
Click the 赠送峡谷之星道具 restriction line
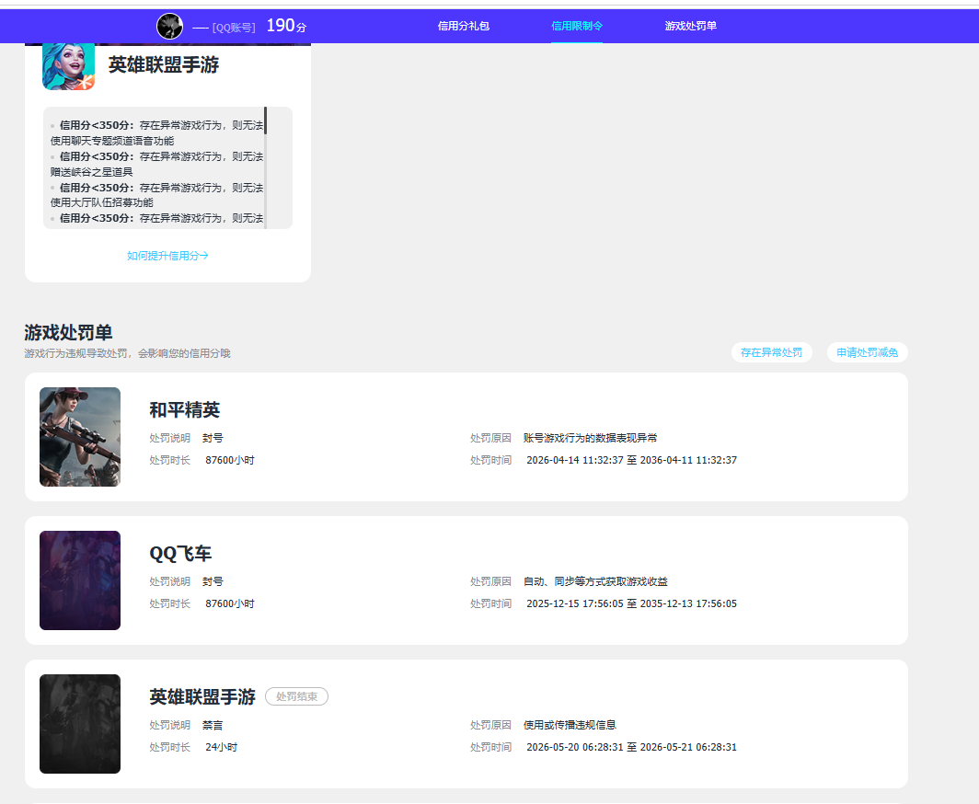tap(92, 172)
